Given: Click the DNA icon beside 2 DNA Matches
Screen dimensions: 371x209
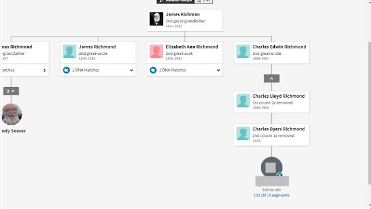Looking at the screenshot, I should pyautogui.click(x=67, y=70).
